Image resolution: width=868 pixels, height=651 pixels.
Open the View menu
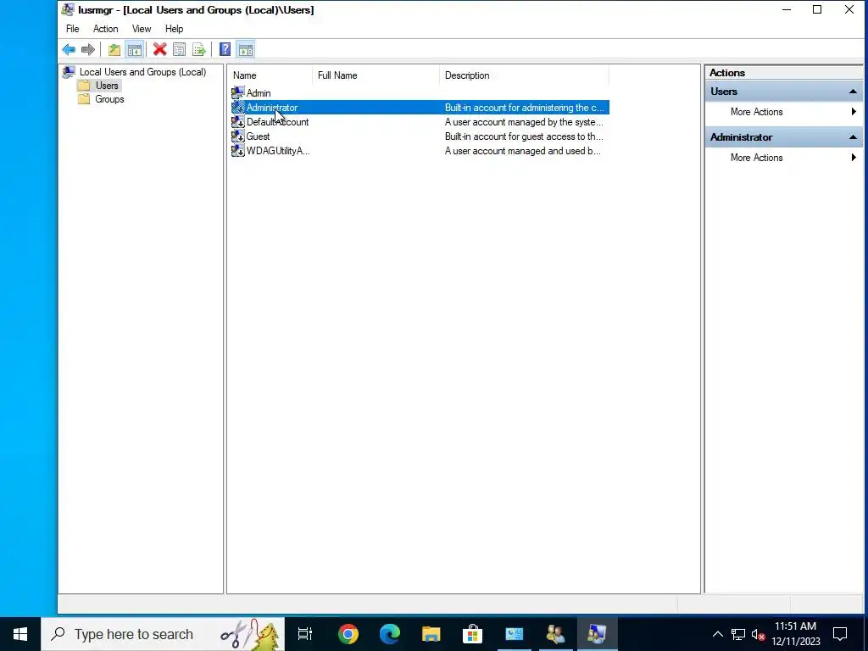click(142, 29)
